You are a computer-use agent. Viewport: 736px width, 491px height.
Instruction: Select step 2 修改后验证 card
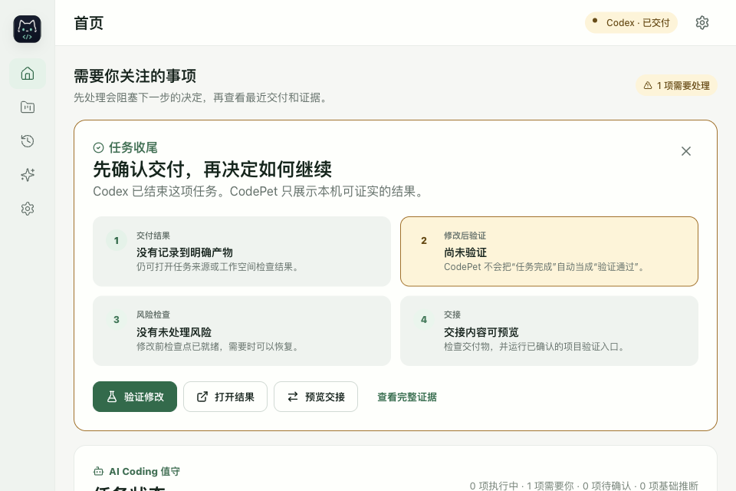tap(549, 252)
